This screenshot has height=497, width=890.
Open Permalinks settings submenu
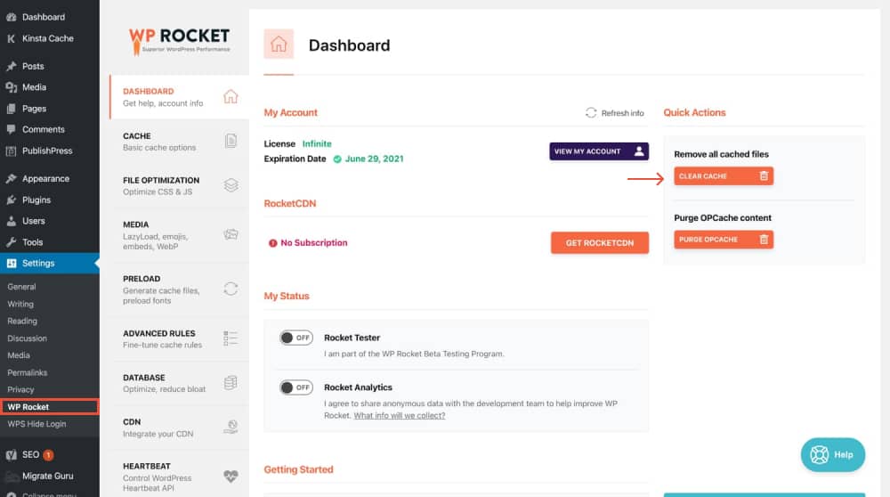pyautogui.click(x=28, y=372)
